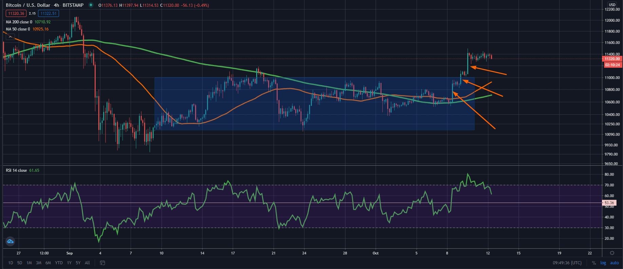Image resolution: width=623 pixels, height=269 pixels.
Task: Switch to the 5Y time range
Action: pyautogui.click(x=78, y=263)
